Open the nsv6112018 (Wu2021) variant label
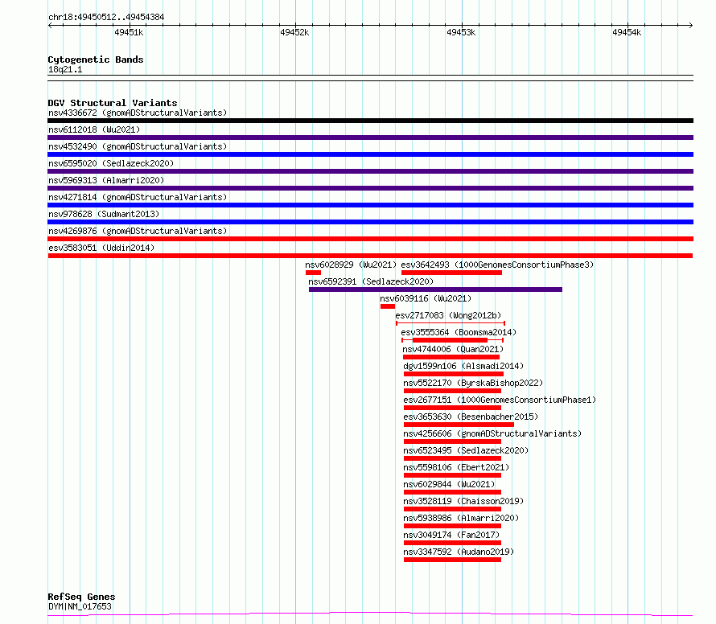716x624 pixels. pos(94,129)
